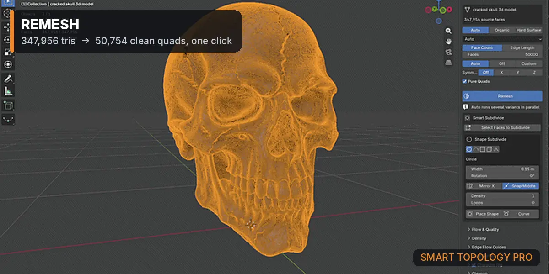Select the Custom option
This screenshot has width=549, height=274.
point(529,64)
